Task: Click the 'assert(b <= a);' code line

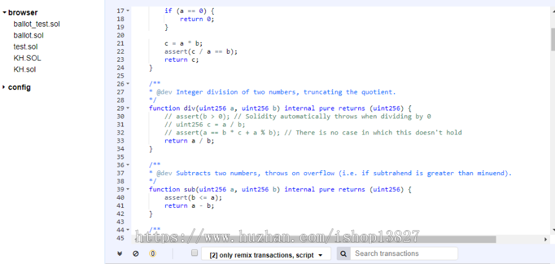Action: pyautogui.click(x=193, y=197)
